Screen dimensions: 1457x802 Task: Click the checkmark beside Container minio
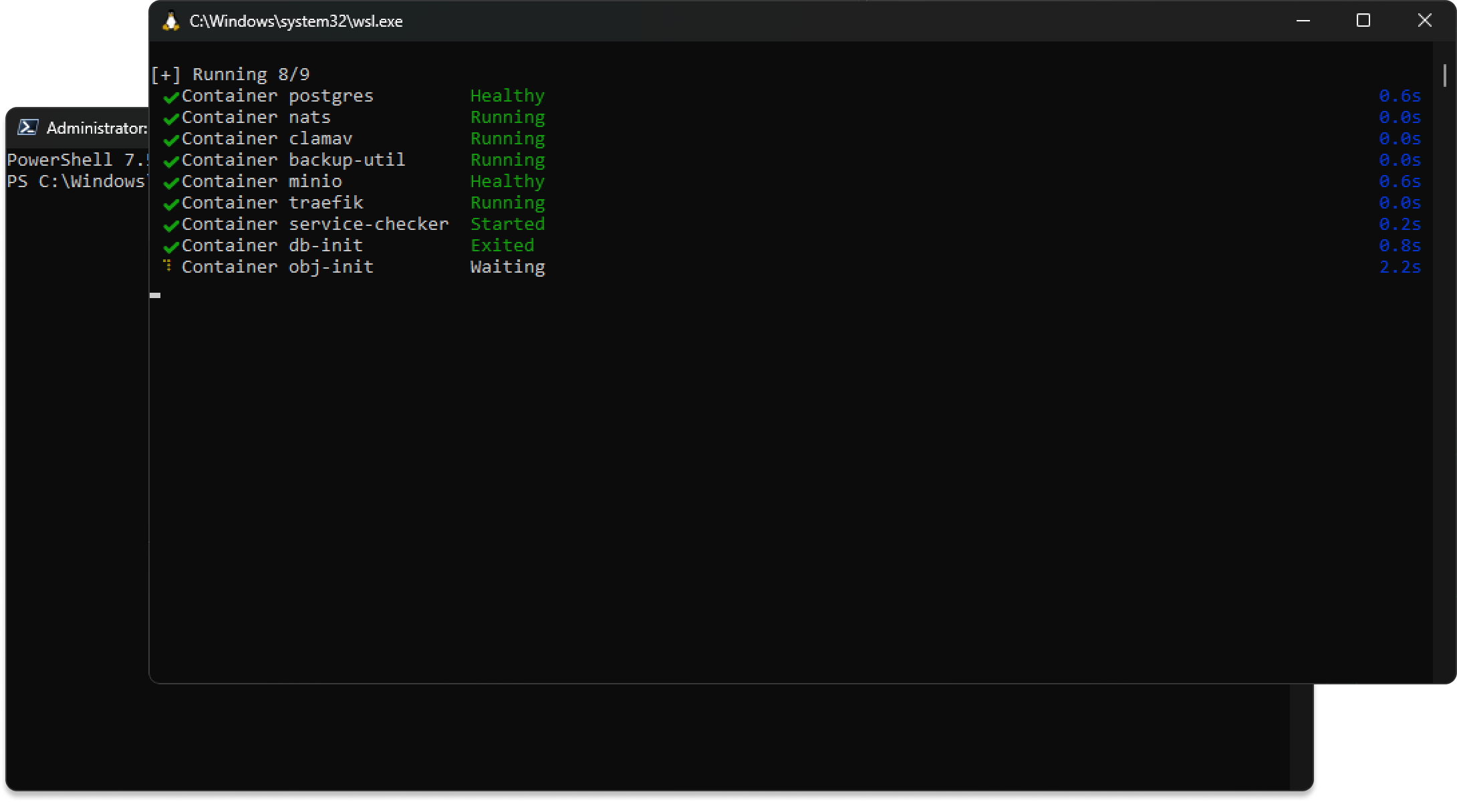[x=171, y=182]
